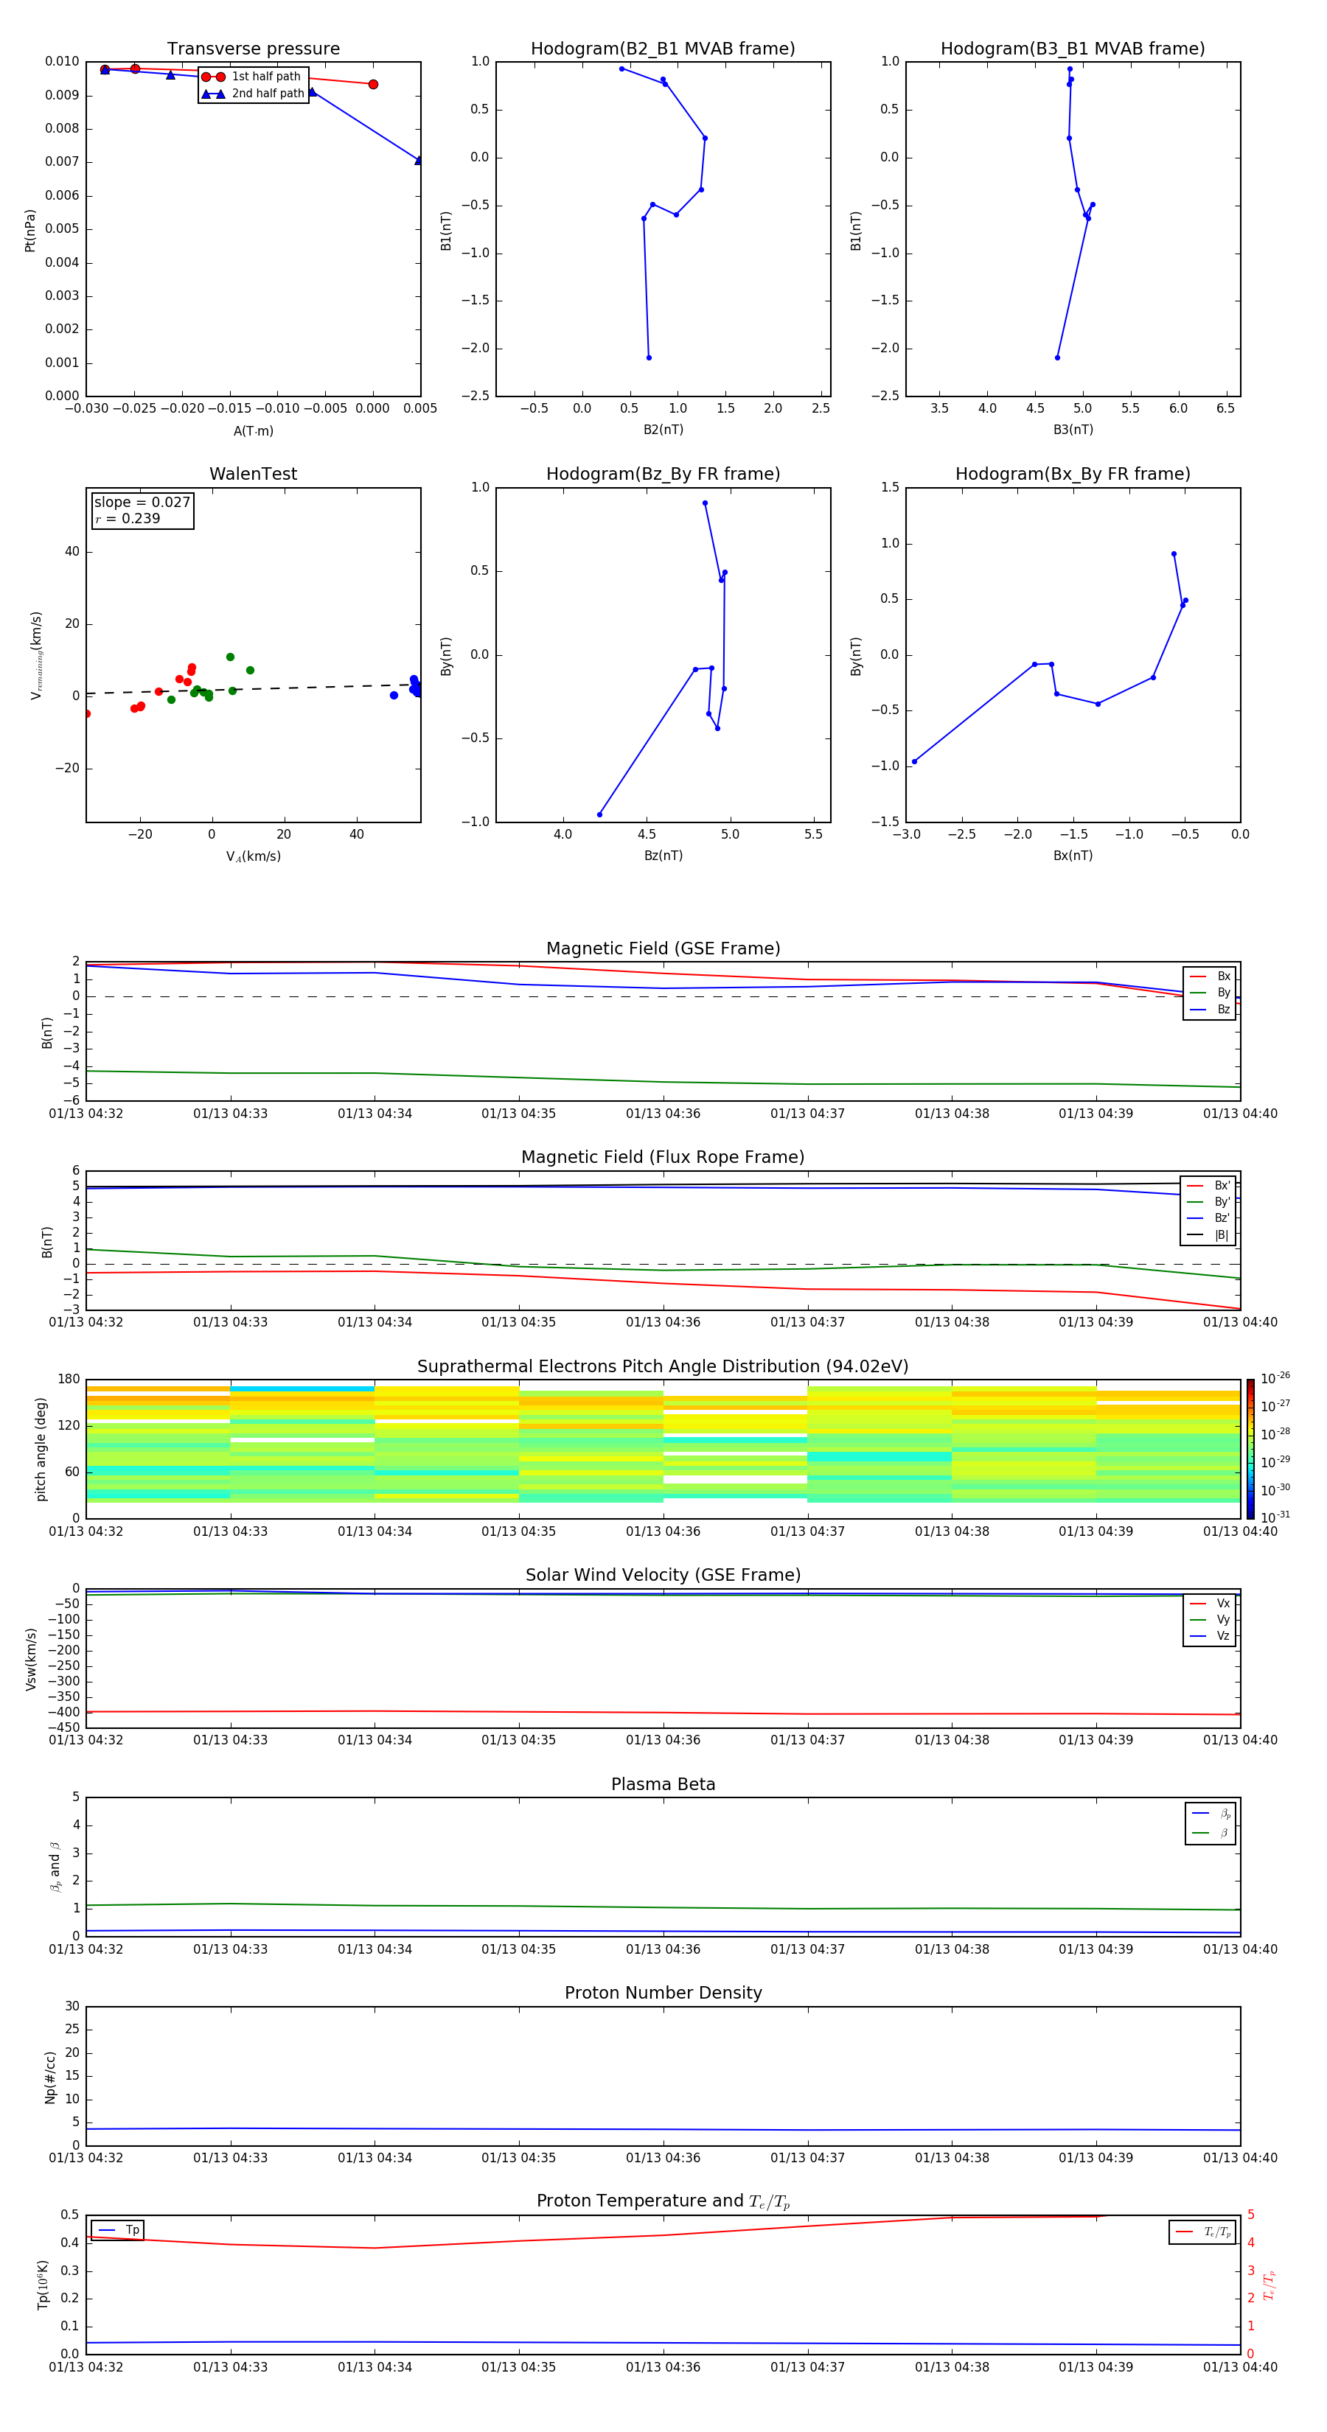Click the "A(T·m)" x-axis label
The height and width of the screenshot is (2432, 1327).
point(253,431)
